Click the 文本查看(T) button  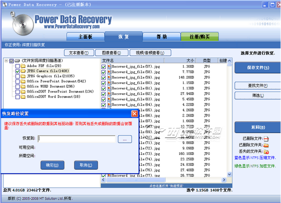[79, 53]
